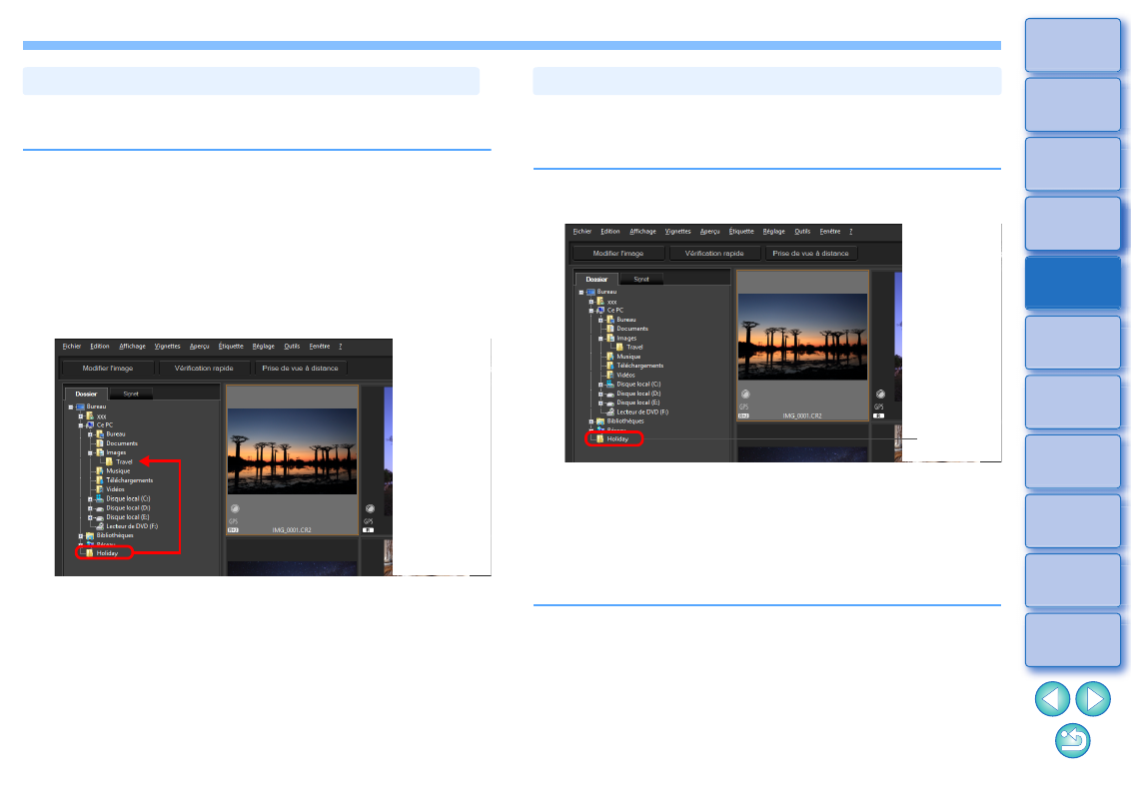1131x799 pixels.
Task: Click Disque local (D:) drive icon, left screenshot
Action: (x=100, y=508)
